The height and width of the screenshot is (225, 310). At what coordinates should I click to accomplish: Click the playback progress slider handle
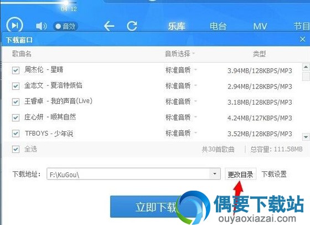[66, 3]
